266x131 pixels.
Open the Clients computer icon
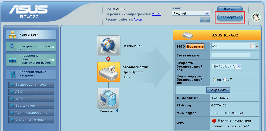coord(108,98)
